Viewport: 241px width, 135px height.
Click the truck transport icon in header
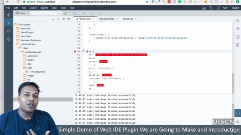click(x=204, y=8)
